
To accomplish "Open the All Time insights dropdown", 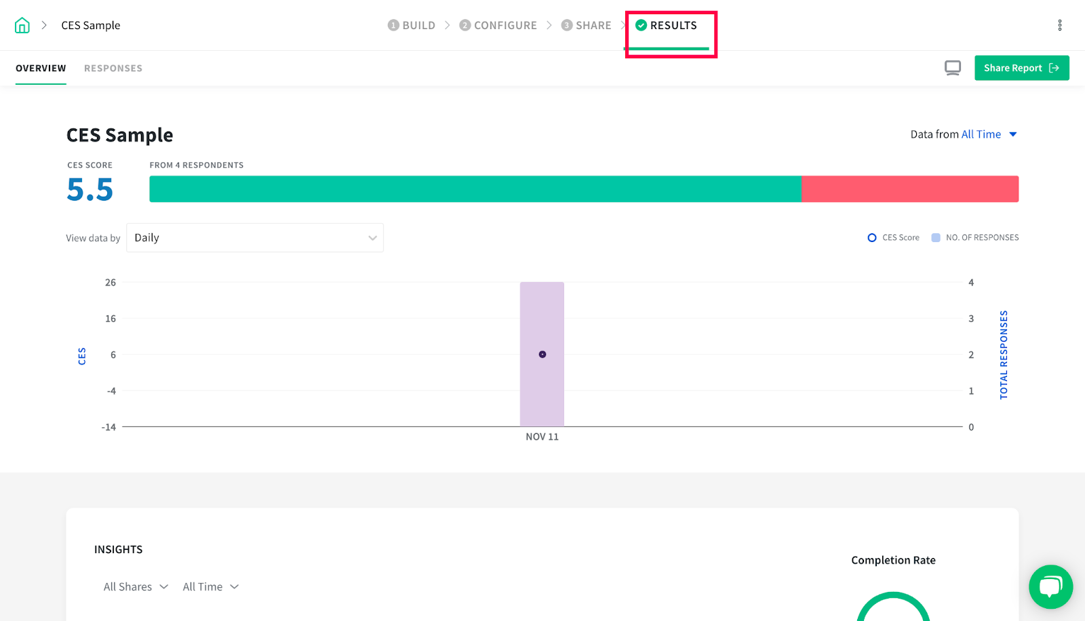I will (x=211, y=586).
